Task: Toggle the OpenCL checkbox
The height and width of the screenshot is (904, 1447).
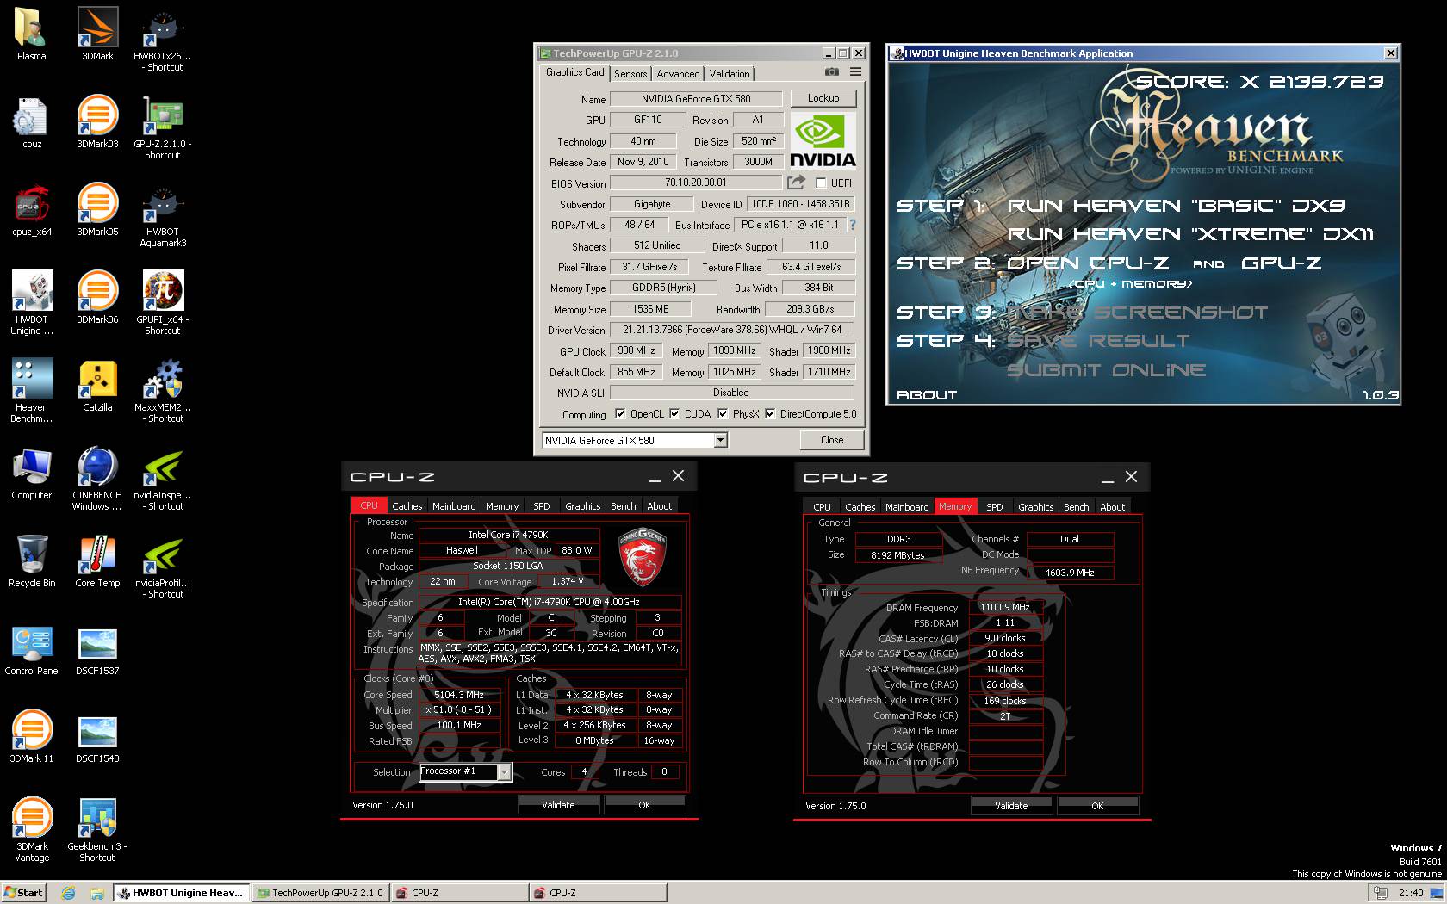Action: click(620, 414)
